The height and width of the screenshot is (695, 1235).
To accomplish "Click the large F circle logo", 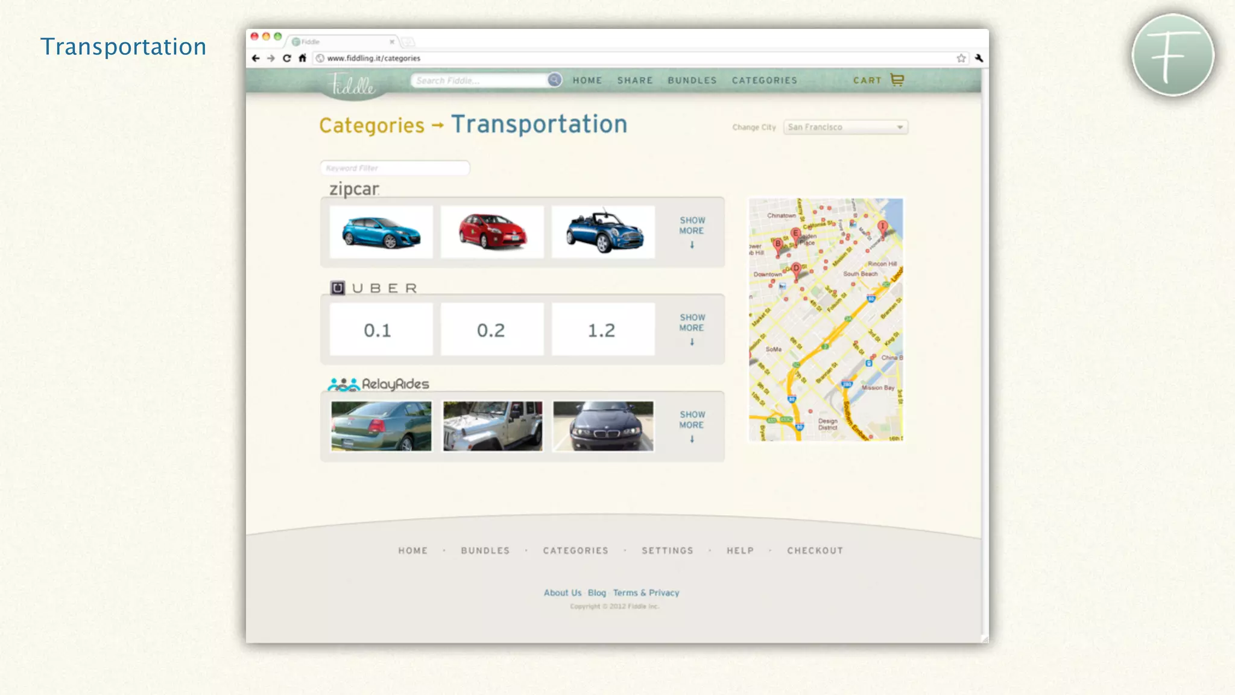I will (1173, 55).
